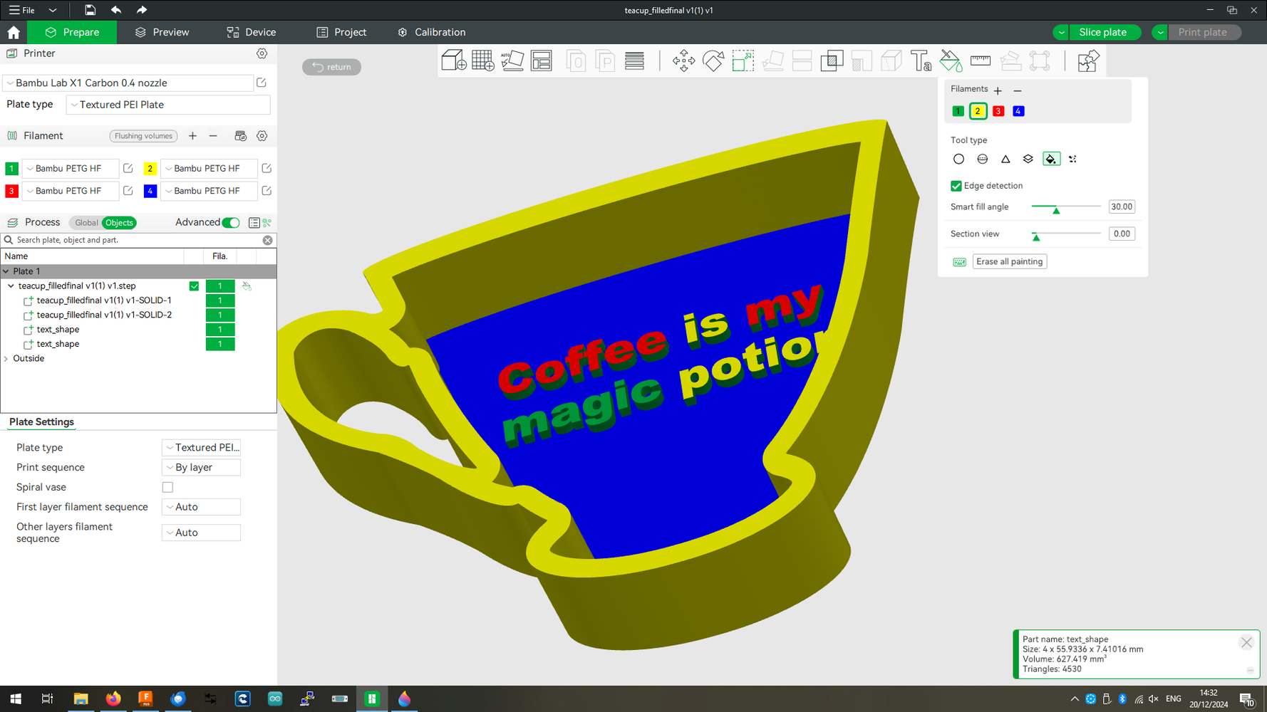Click Erase all painting
1267x712 pixels.
[1009, 261]
